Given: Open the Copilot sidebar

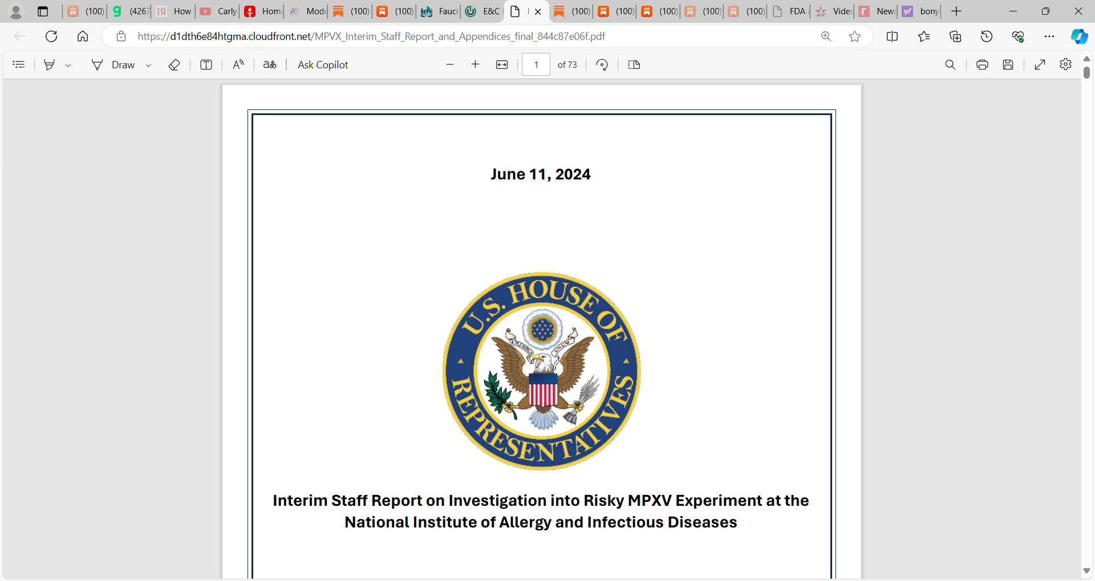Looking at the screenshot, I should [1079, 36].
